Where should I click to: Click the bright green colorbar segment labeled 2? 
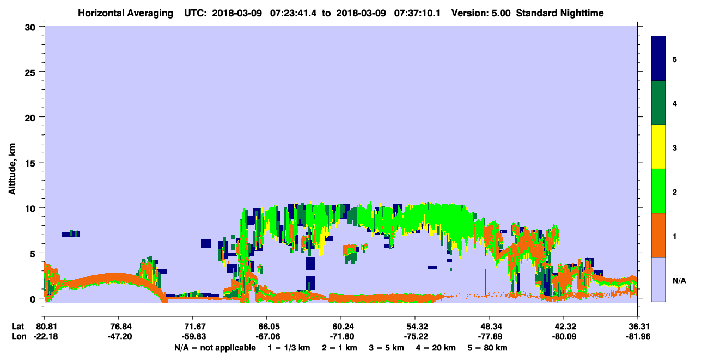658,191
